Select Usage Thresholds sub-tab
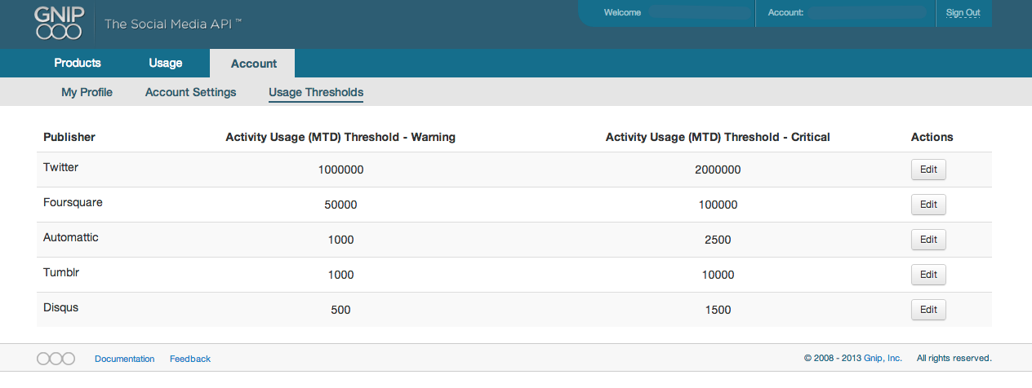 (x=316, y=92)
